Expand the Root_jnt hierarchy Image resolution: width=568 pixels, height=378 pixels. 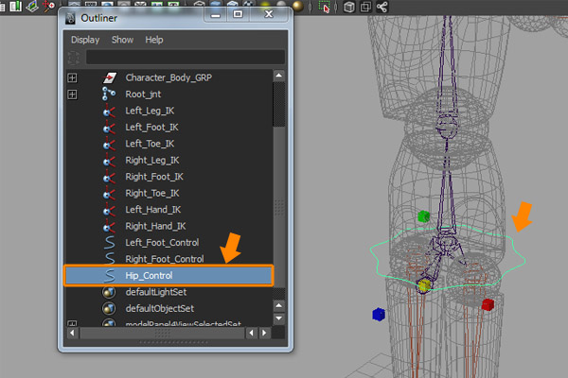pos(72,94)
